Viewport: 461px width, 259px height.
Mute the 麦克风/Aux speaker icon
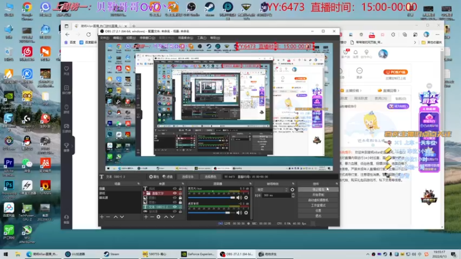click(239, 197)
